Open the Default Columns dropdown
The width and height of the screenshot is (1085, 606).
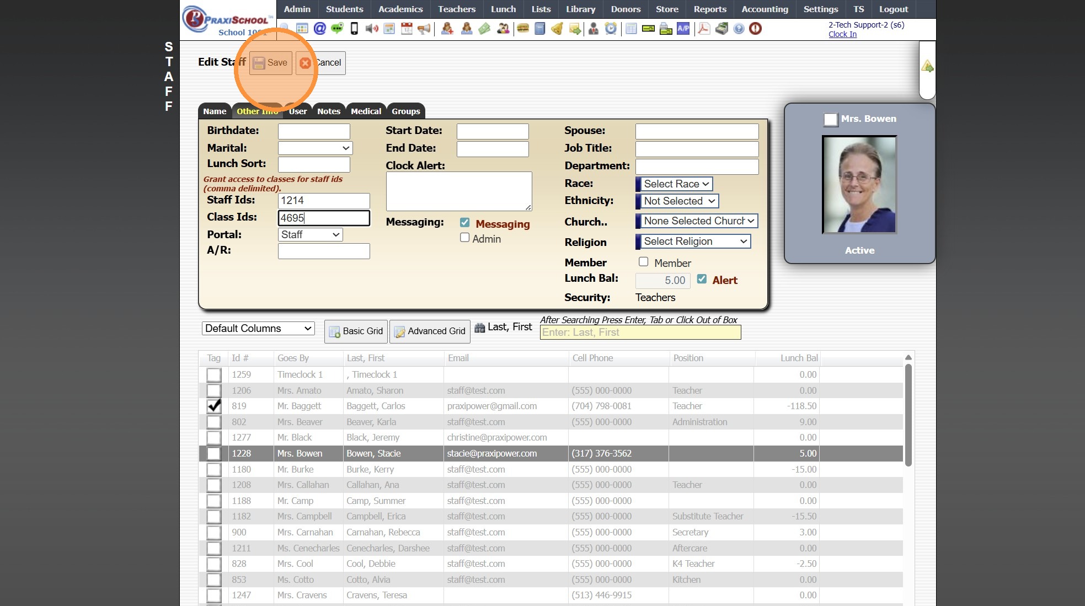pyautogui.click(x=258, y=329)
